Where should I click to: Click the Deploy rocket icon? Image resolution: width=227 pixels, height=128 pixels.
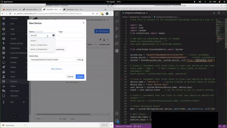(x=4, y=67)
